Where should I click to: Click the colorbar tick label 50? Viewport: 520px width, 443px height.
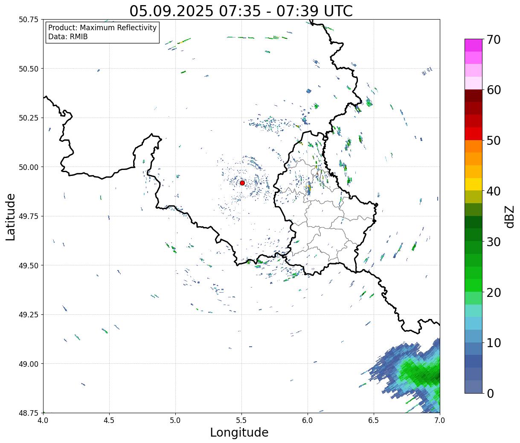tap(494, 141)
